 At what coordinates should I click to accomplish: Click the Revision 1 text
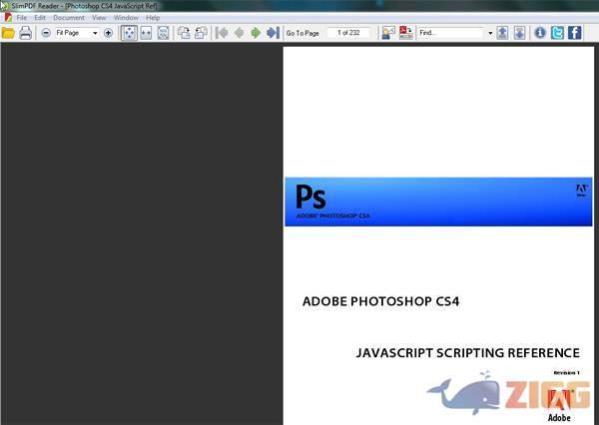pyautogui.click(x=566, y=373)
